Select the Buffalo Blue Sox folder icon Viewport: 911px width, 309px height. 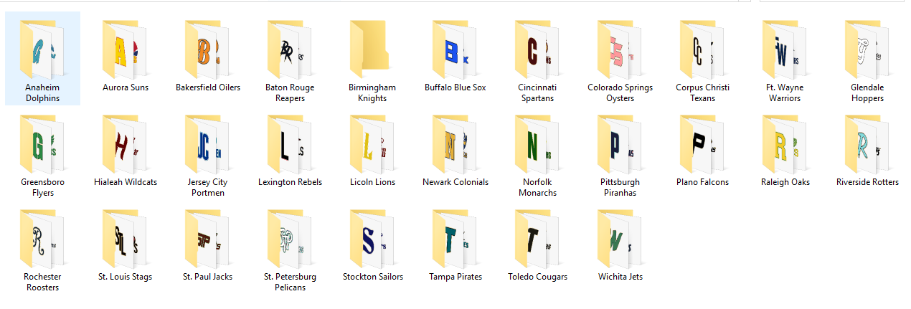[x=455, y=49]
